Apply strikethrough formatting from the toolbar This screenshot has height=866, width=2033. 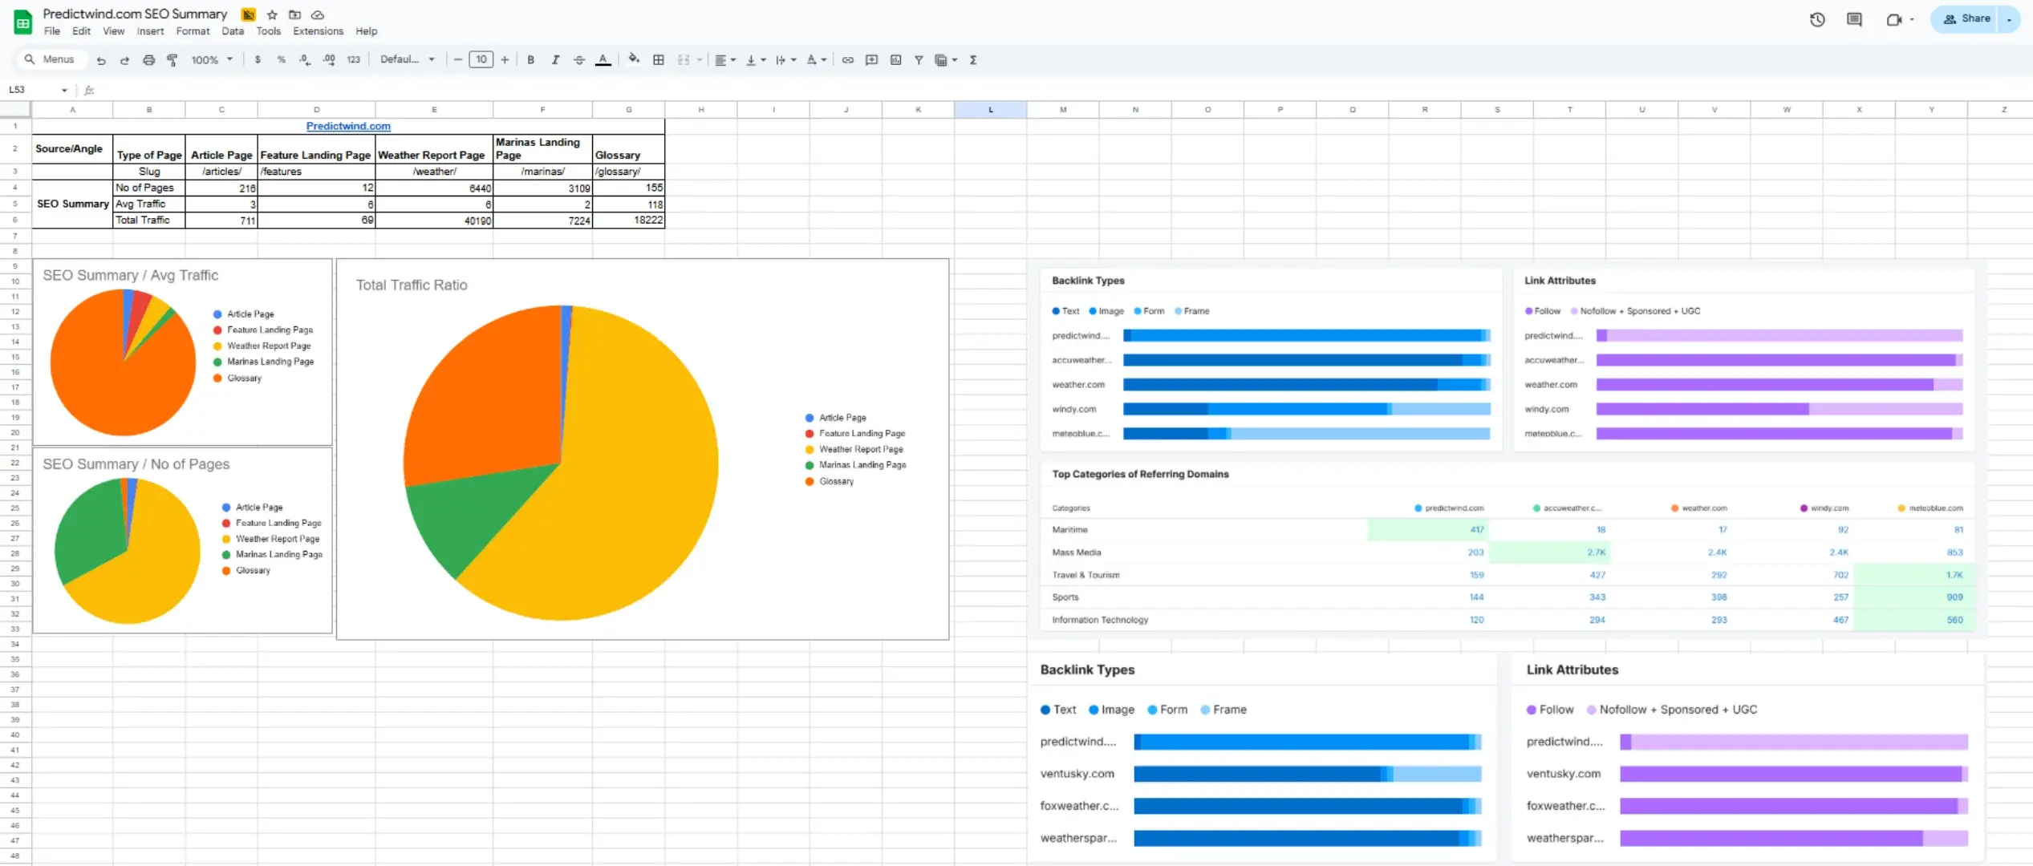point(579,59)
